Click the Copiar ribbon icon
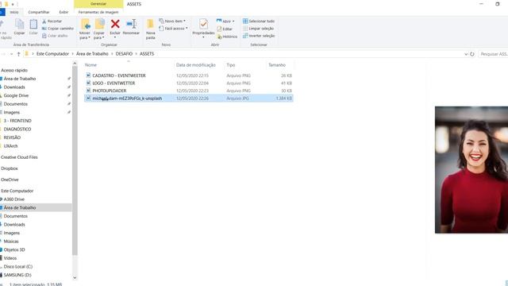508x286 pixels. (x=19, y=26)
